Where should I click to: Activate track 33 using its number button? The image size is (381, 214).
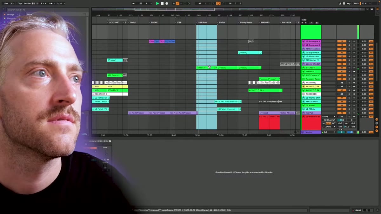[x=342, y=83]
